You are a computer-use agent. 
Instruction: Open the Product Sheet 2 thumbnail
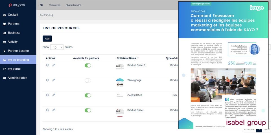pos(120,67)
